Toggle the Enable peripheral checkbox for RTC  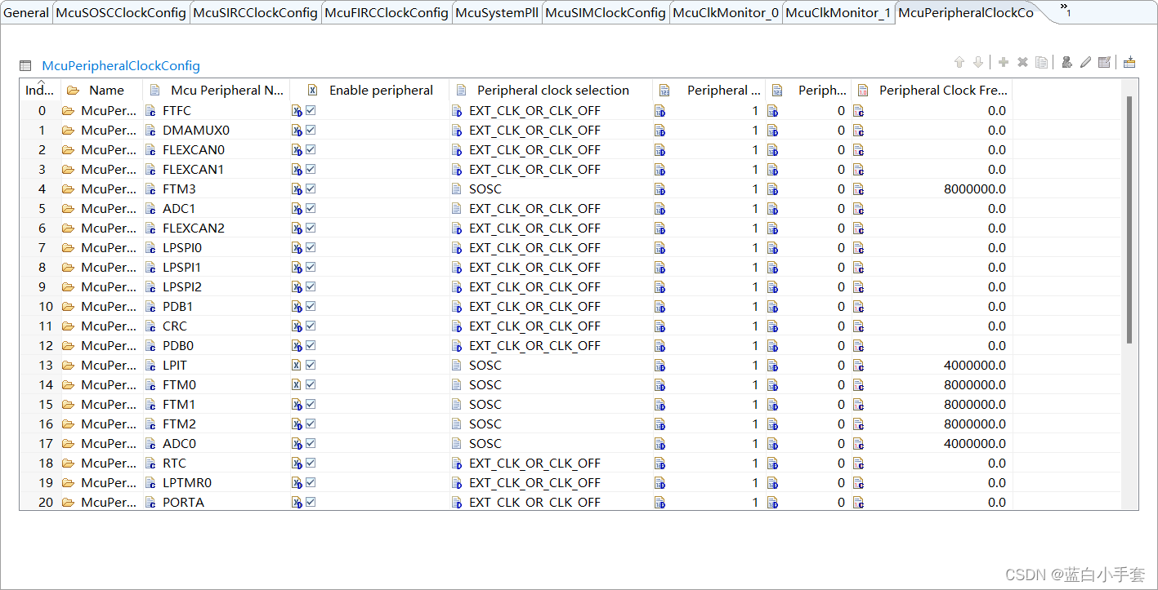311,463
